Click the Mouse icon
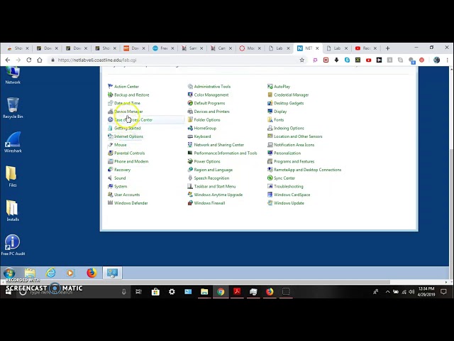 (x=111, y=145)
